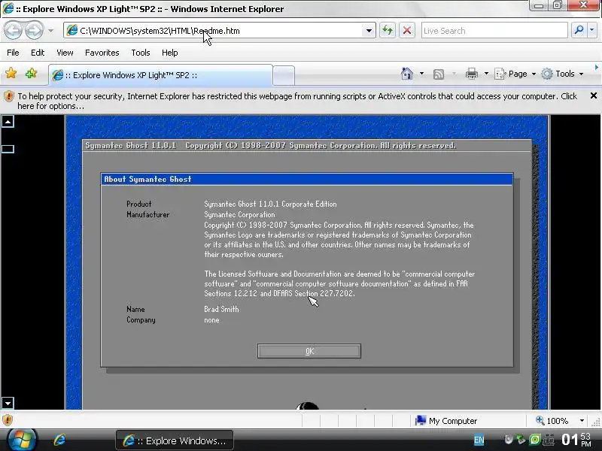The width and height of the screenshot is (602, 451).
Task: Click the Home page icon
Action: coord(407,74)
